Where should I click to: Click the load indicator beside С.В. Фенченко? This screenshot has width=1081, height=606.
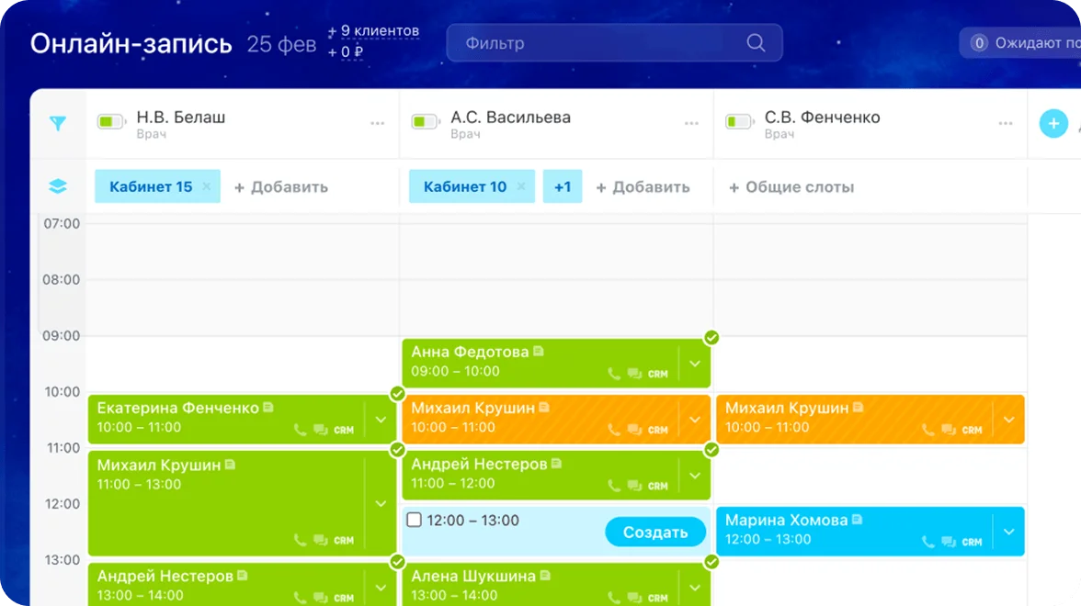tap(739, 122)
